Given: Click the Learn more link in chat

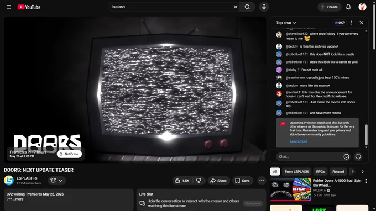Looking at the screenshot, I should [298, 141].
